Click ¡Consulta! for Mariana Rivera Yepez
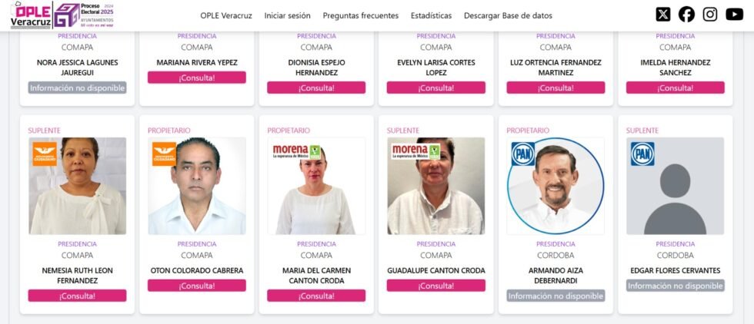The height and width of the screenshot is (324, 754). [197, 78]
